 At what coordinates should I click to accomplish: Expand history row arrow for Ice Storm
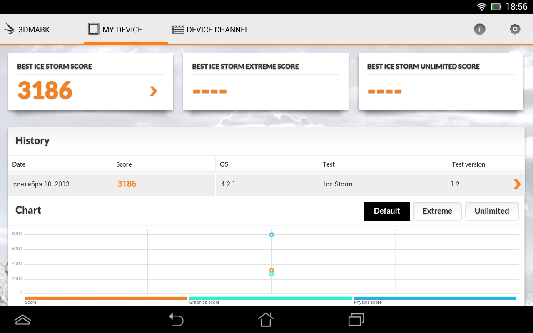[517, 184]
